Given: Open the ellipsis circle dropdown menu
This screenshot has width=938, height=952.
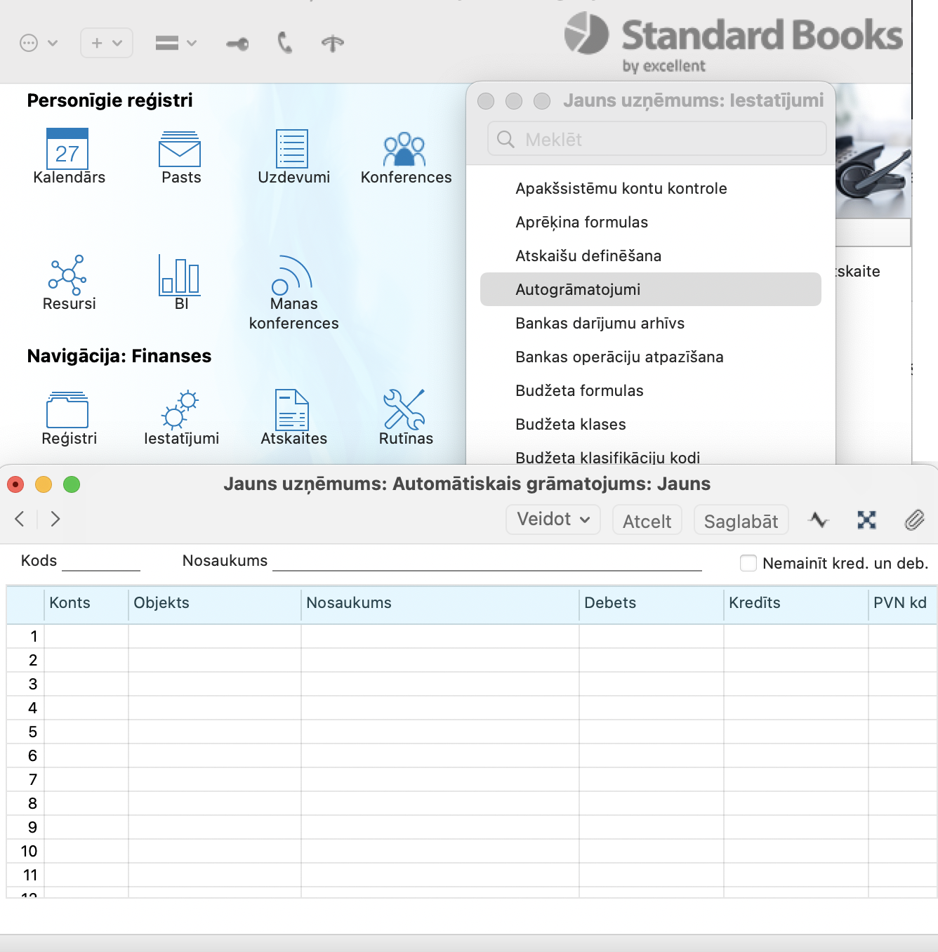Looking at the screenshot, I should click(x=38, y=43).
